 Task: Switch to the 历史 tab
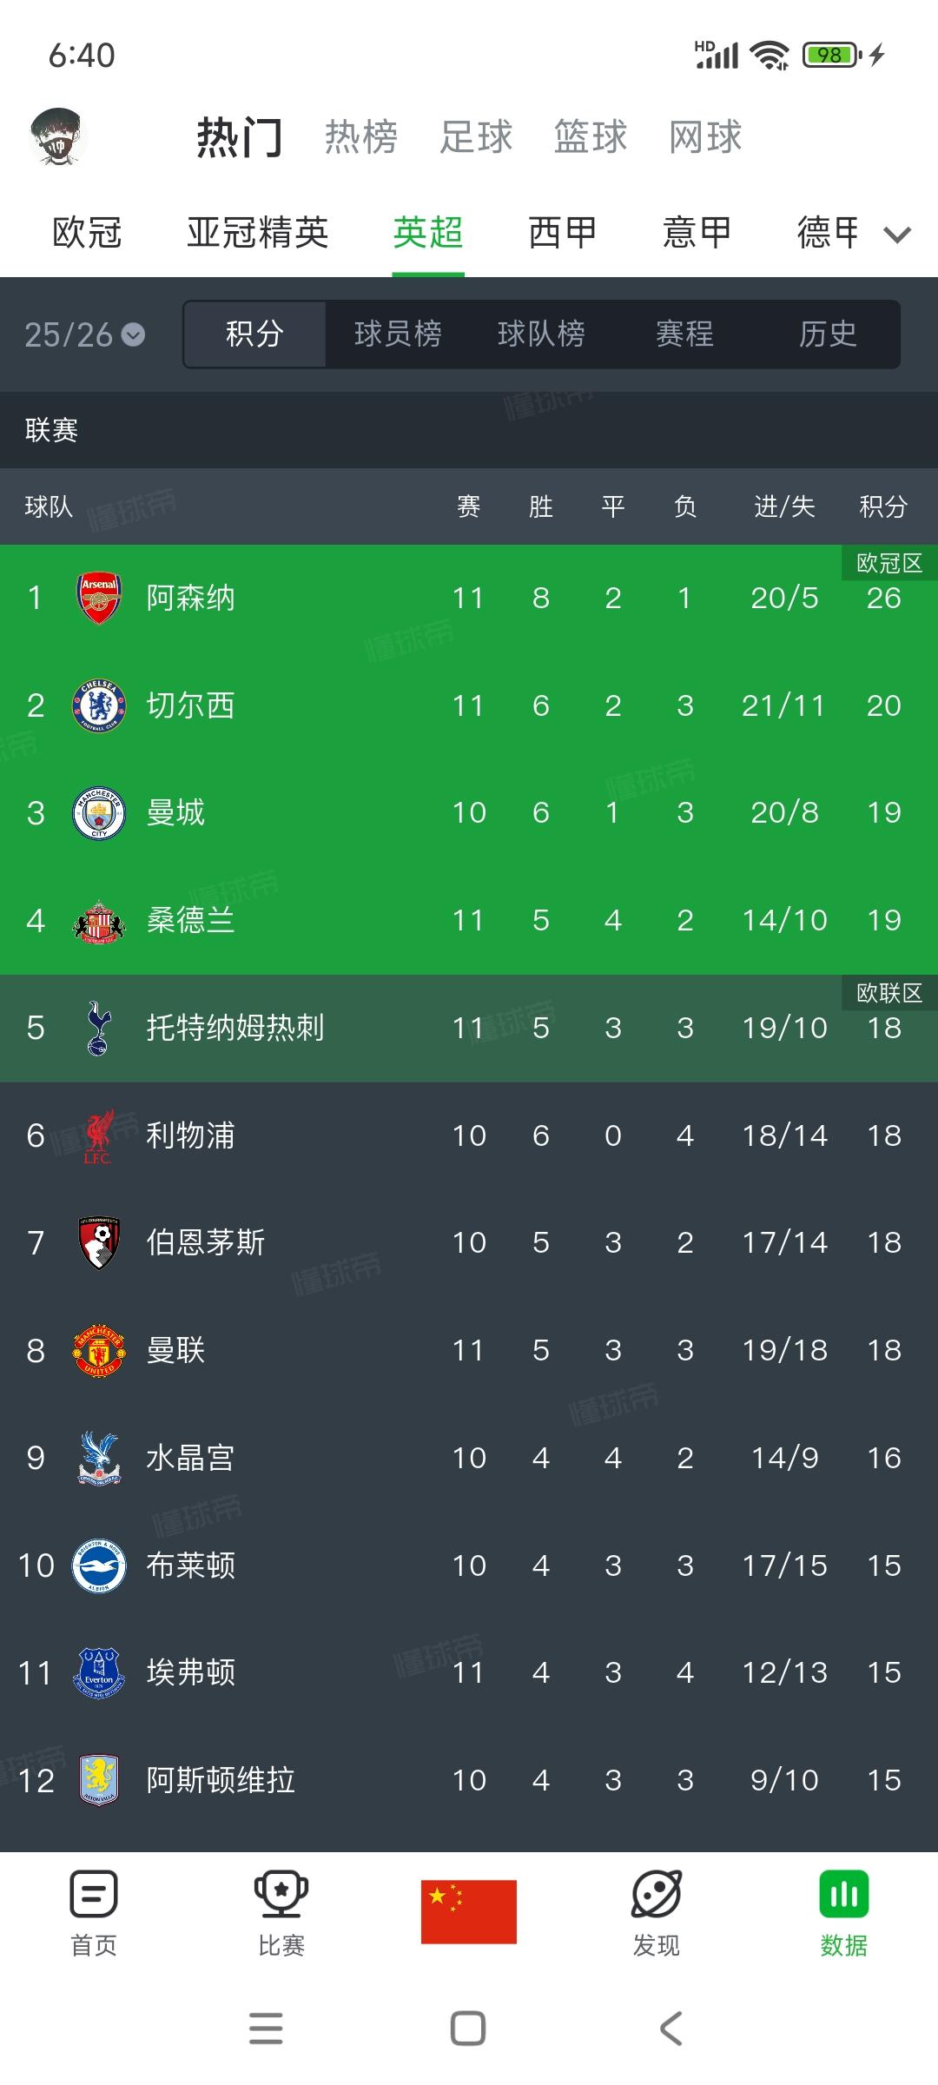click(x=826, y=334)
